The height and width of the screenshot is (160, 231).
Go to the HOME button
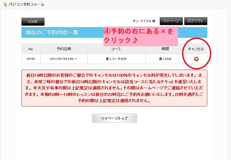click(33, 22)
